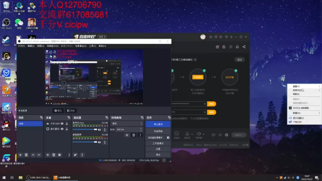Open the notification bell in the streaming companion
This screenshot has height=181, width=322.
tap(237, 47)
